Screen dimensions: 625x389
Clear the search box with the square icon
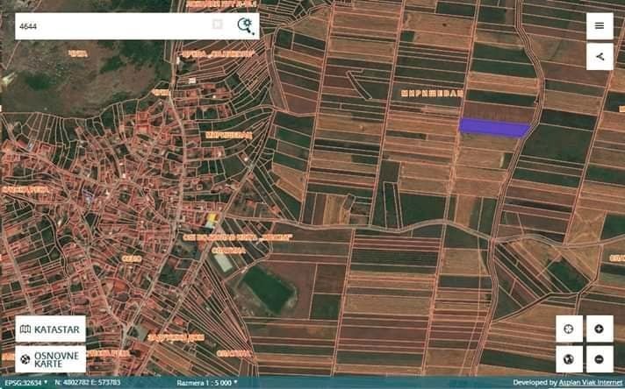(217, 25)
